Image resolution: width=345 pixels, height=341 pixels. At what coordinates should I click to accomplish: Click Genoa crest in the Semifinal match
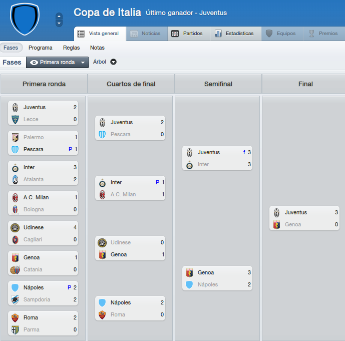pyautogui.click(x=189, y=272)
